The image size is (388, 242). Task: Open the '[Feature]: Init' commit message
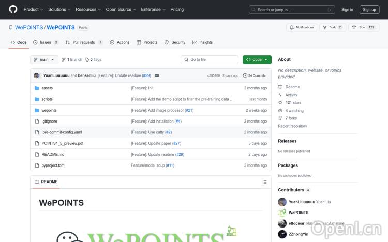click(142, 88)
